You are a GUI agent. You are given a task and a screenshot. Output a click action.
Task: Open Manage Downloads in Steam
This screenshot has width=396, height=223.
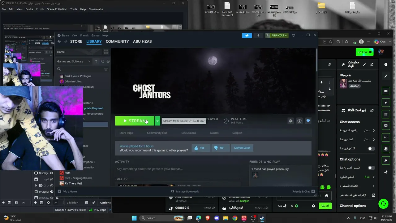pos(185,191)
